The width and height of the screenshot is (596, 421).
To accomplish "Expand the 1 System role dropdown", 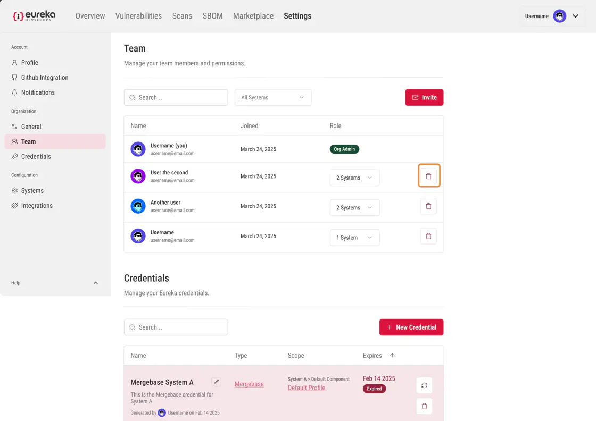I will [354, 238].
